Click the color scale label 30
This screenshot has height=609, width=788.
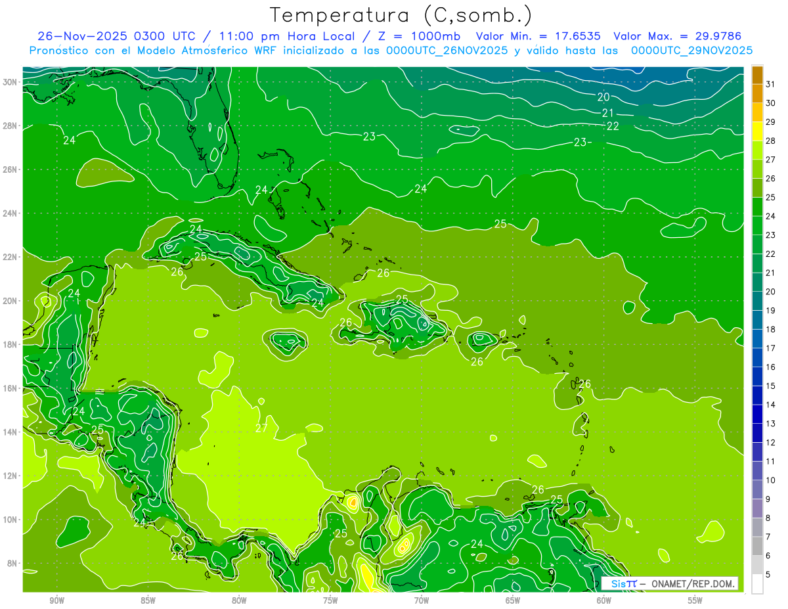point(771,102)
